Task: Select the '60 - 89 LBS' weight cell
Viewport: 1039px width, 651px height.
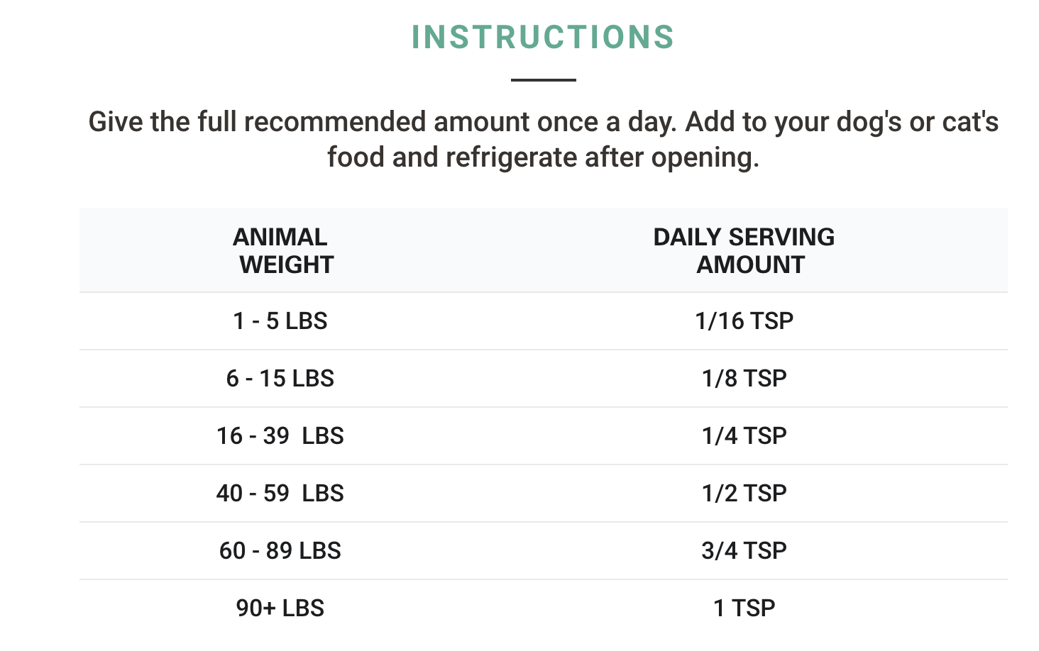Action: click(x=280, y=551)
